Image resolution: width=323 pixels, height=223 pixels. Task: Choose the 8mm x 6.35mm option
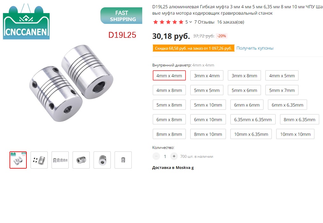(299, 119)
